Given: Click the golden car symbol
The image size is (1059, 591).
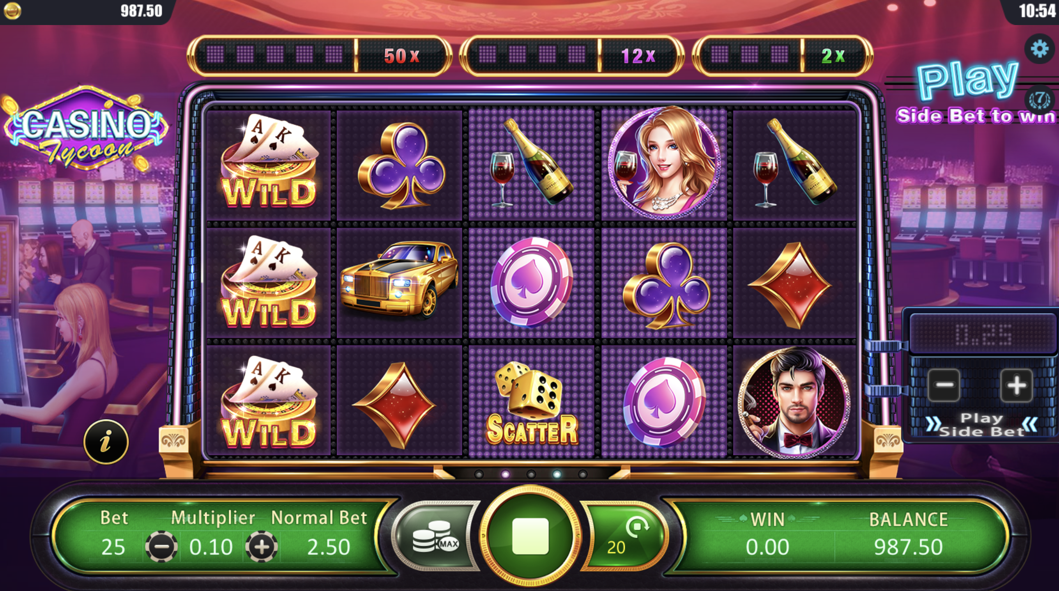Looking at the screenshot, I should [399, 281].
